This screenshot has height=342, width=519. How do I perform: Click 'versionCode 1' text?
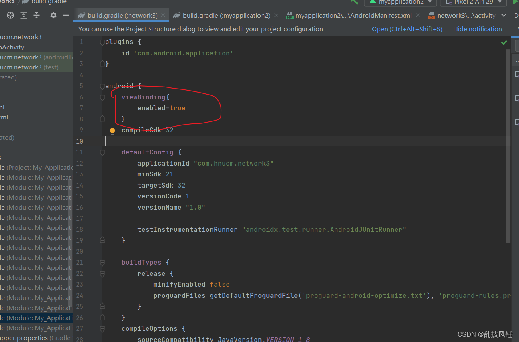tap(163, 196)
